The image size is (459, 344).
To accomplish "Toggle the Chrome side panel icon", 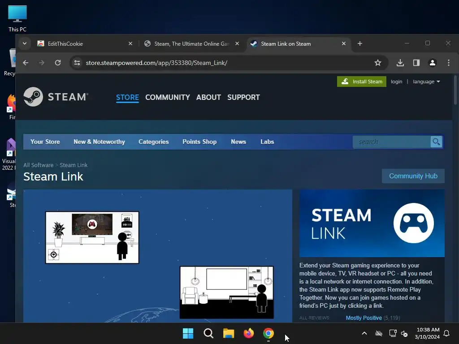I will (x=416, y=63).
